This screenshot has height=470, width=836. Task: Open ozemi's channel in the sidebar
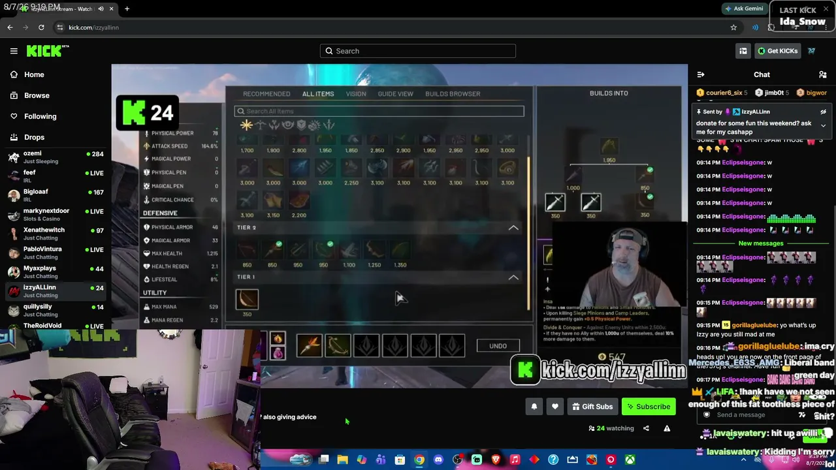click(x=55, y=157)
